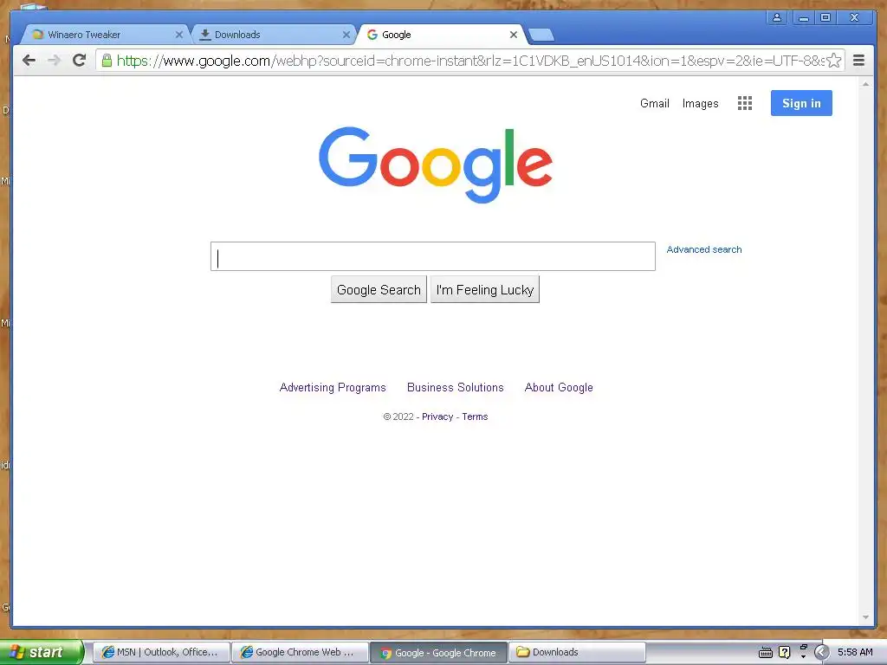Open About Google link
This screenshot has width=887, height=665.
(x=559, y=387)
